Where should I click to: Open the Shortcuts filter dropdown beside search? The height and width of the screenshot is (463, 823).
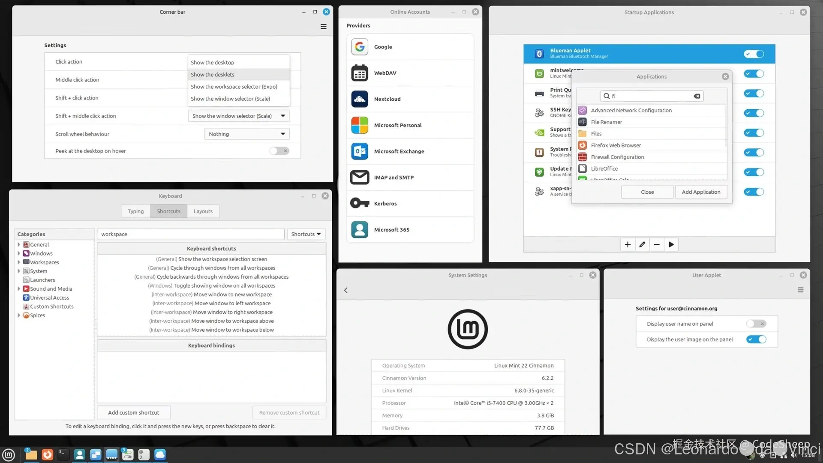(306, 234)
